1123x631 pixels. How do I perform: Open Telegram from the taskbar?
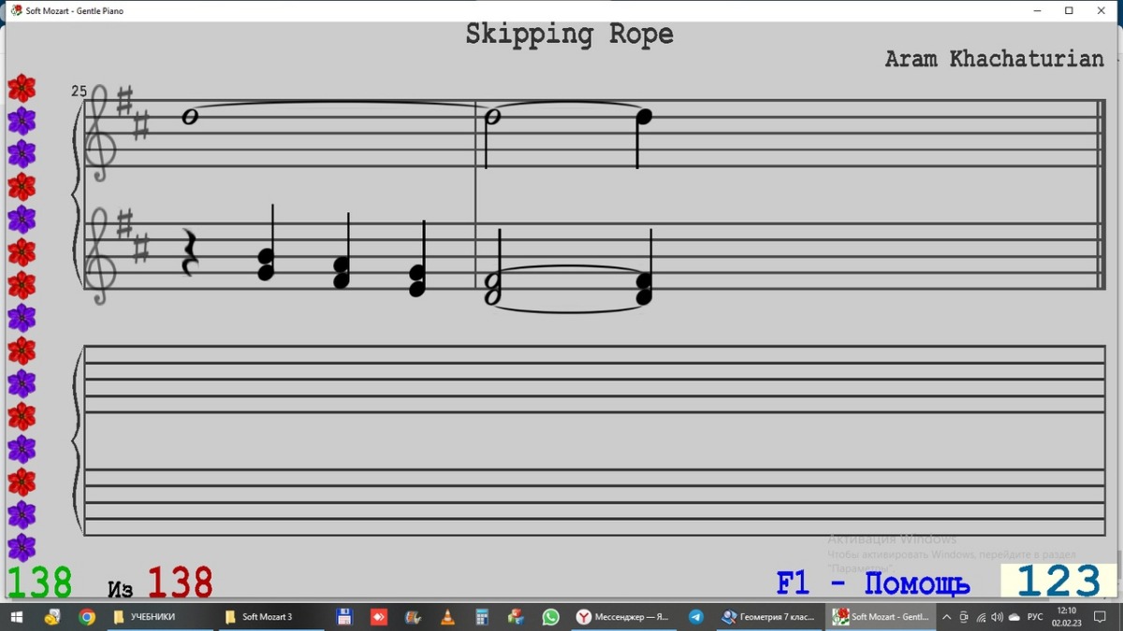695,617
